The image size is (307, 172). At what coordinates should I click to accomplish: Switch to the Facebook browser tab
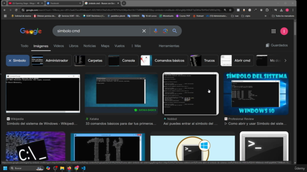point(64,3)
